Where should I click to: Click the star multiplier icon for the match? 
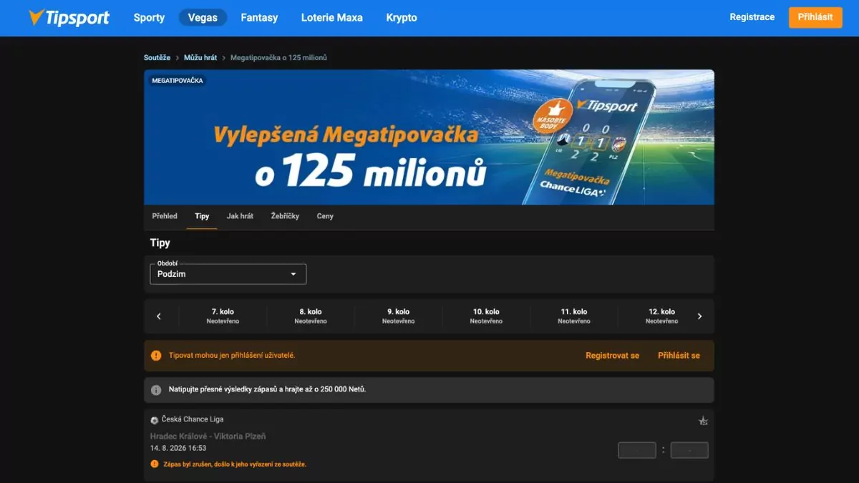click(703, 421)
